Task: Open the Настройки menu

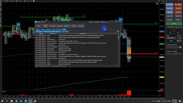Action: (x=97, y=22)
